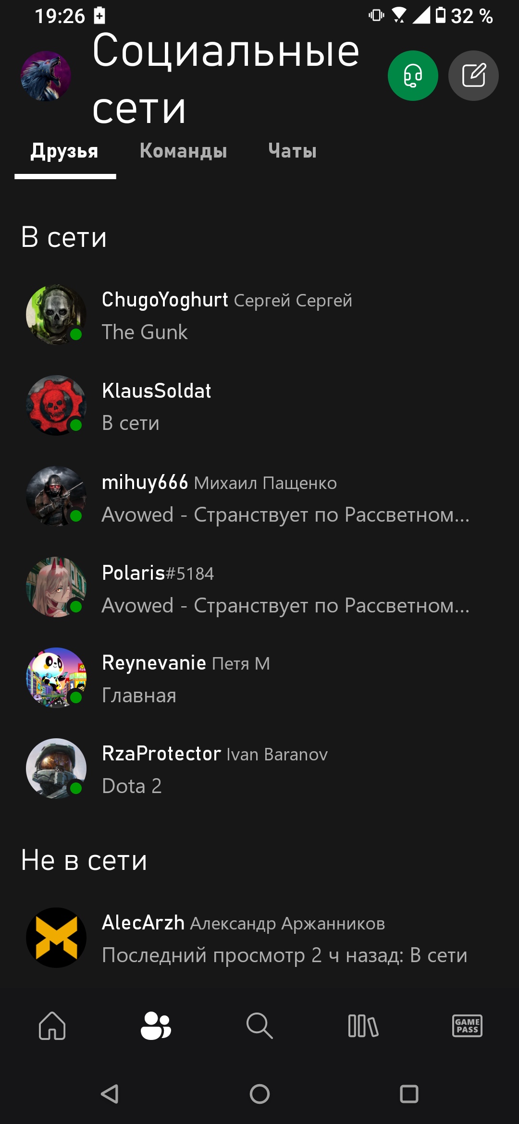Open offline friend AlecArzh
519x1124 pixels.
pos(259,938)
